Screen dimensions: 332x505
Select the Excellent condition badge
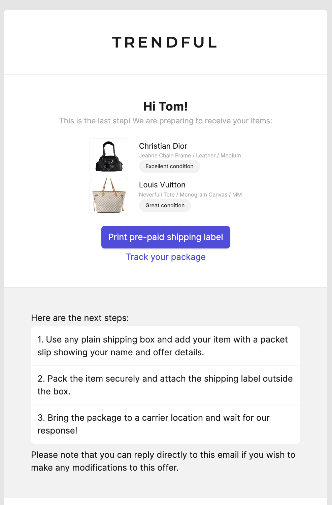coord(169,167)
